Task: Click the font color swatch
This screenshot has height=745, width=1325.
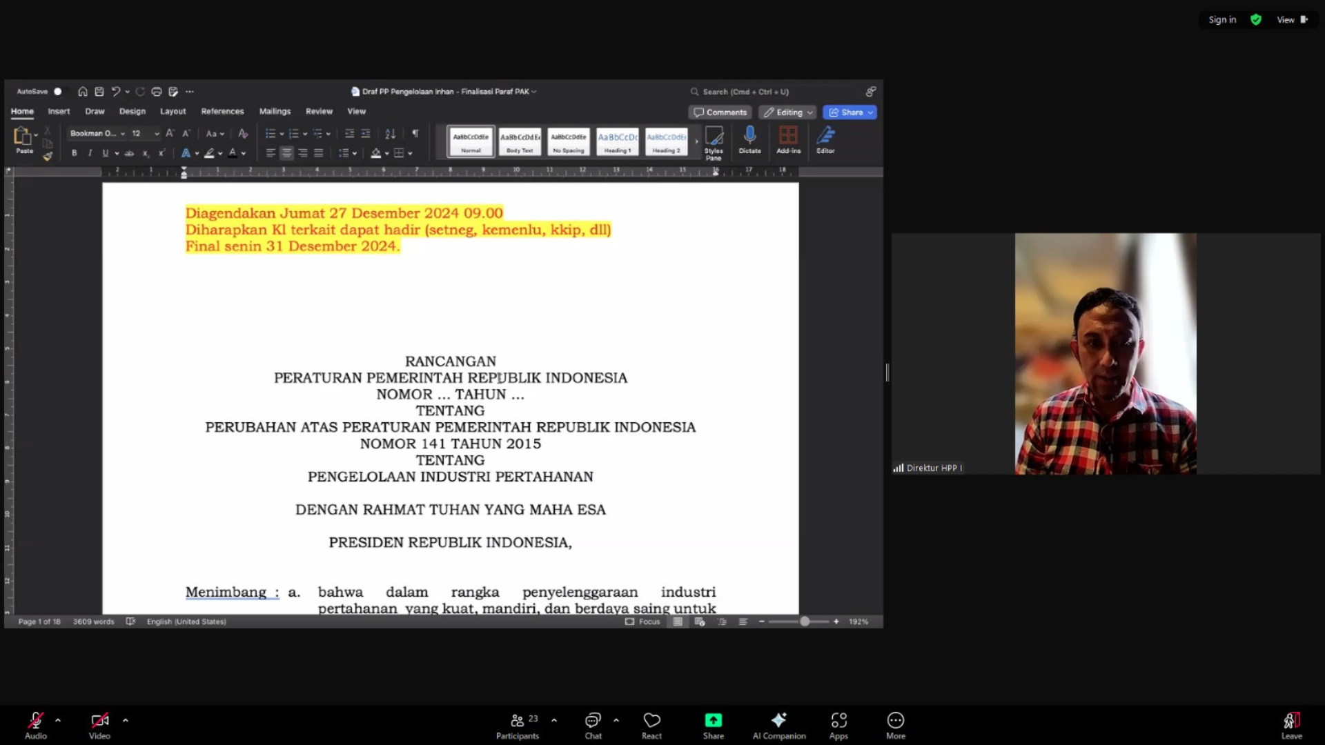Action: (233, 153)
